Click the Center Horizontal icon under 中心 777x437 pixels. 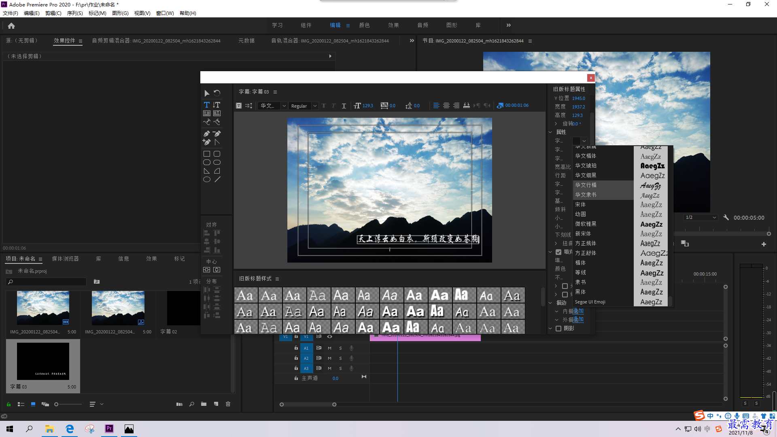point(217,270)
